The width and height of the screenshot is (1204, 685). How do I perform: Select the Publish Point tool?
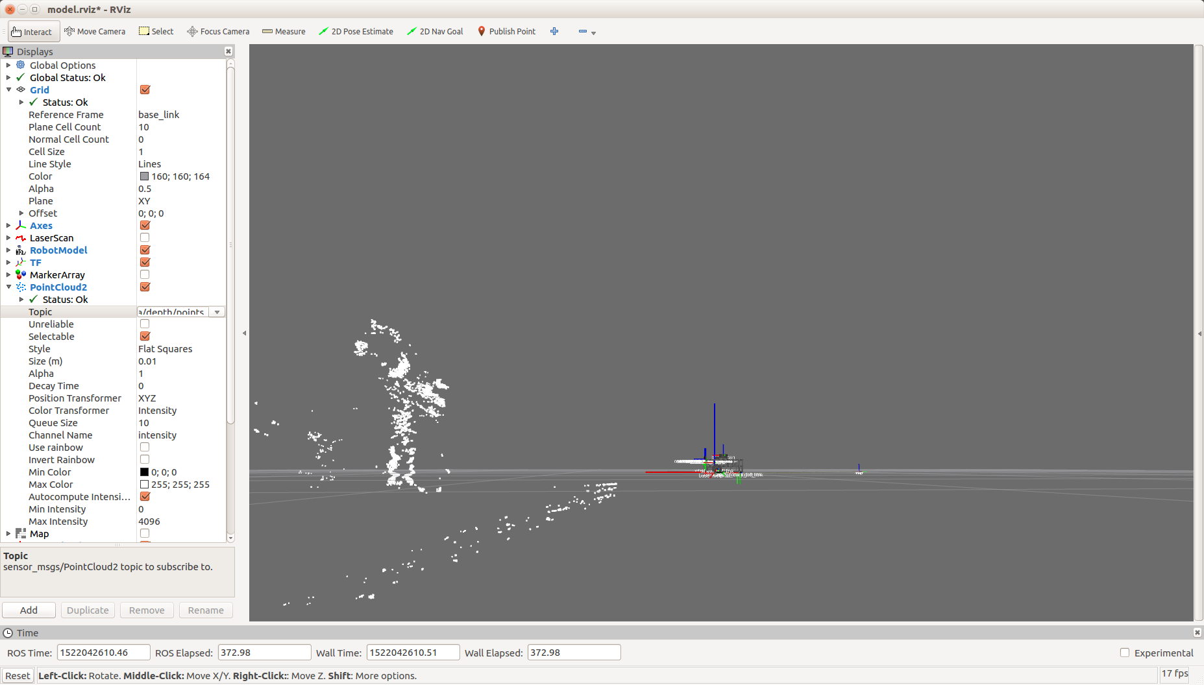point(506,31)
